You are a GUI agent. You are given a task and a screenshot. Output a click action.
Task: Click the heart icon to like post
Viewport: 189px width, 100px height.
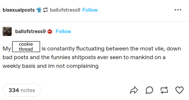coord(179,90)
